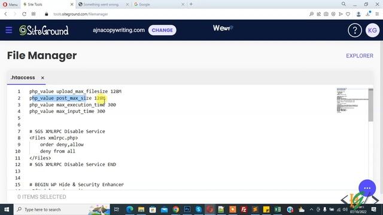
Task: Click the 'order deny,allow' line
Action: (x=62, y=145)
